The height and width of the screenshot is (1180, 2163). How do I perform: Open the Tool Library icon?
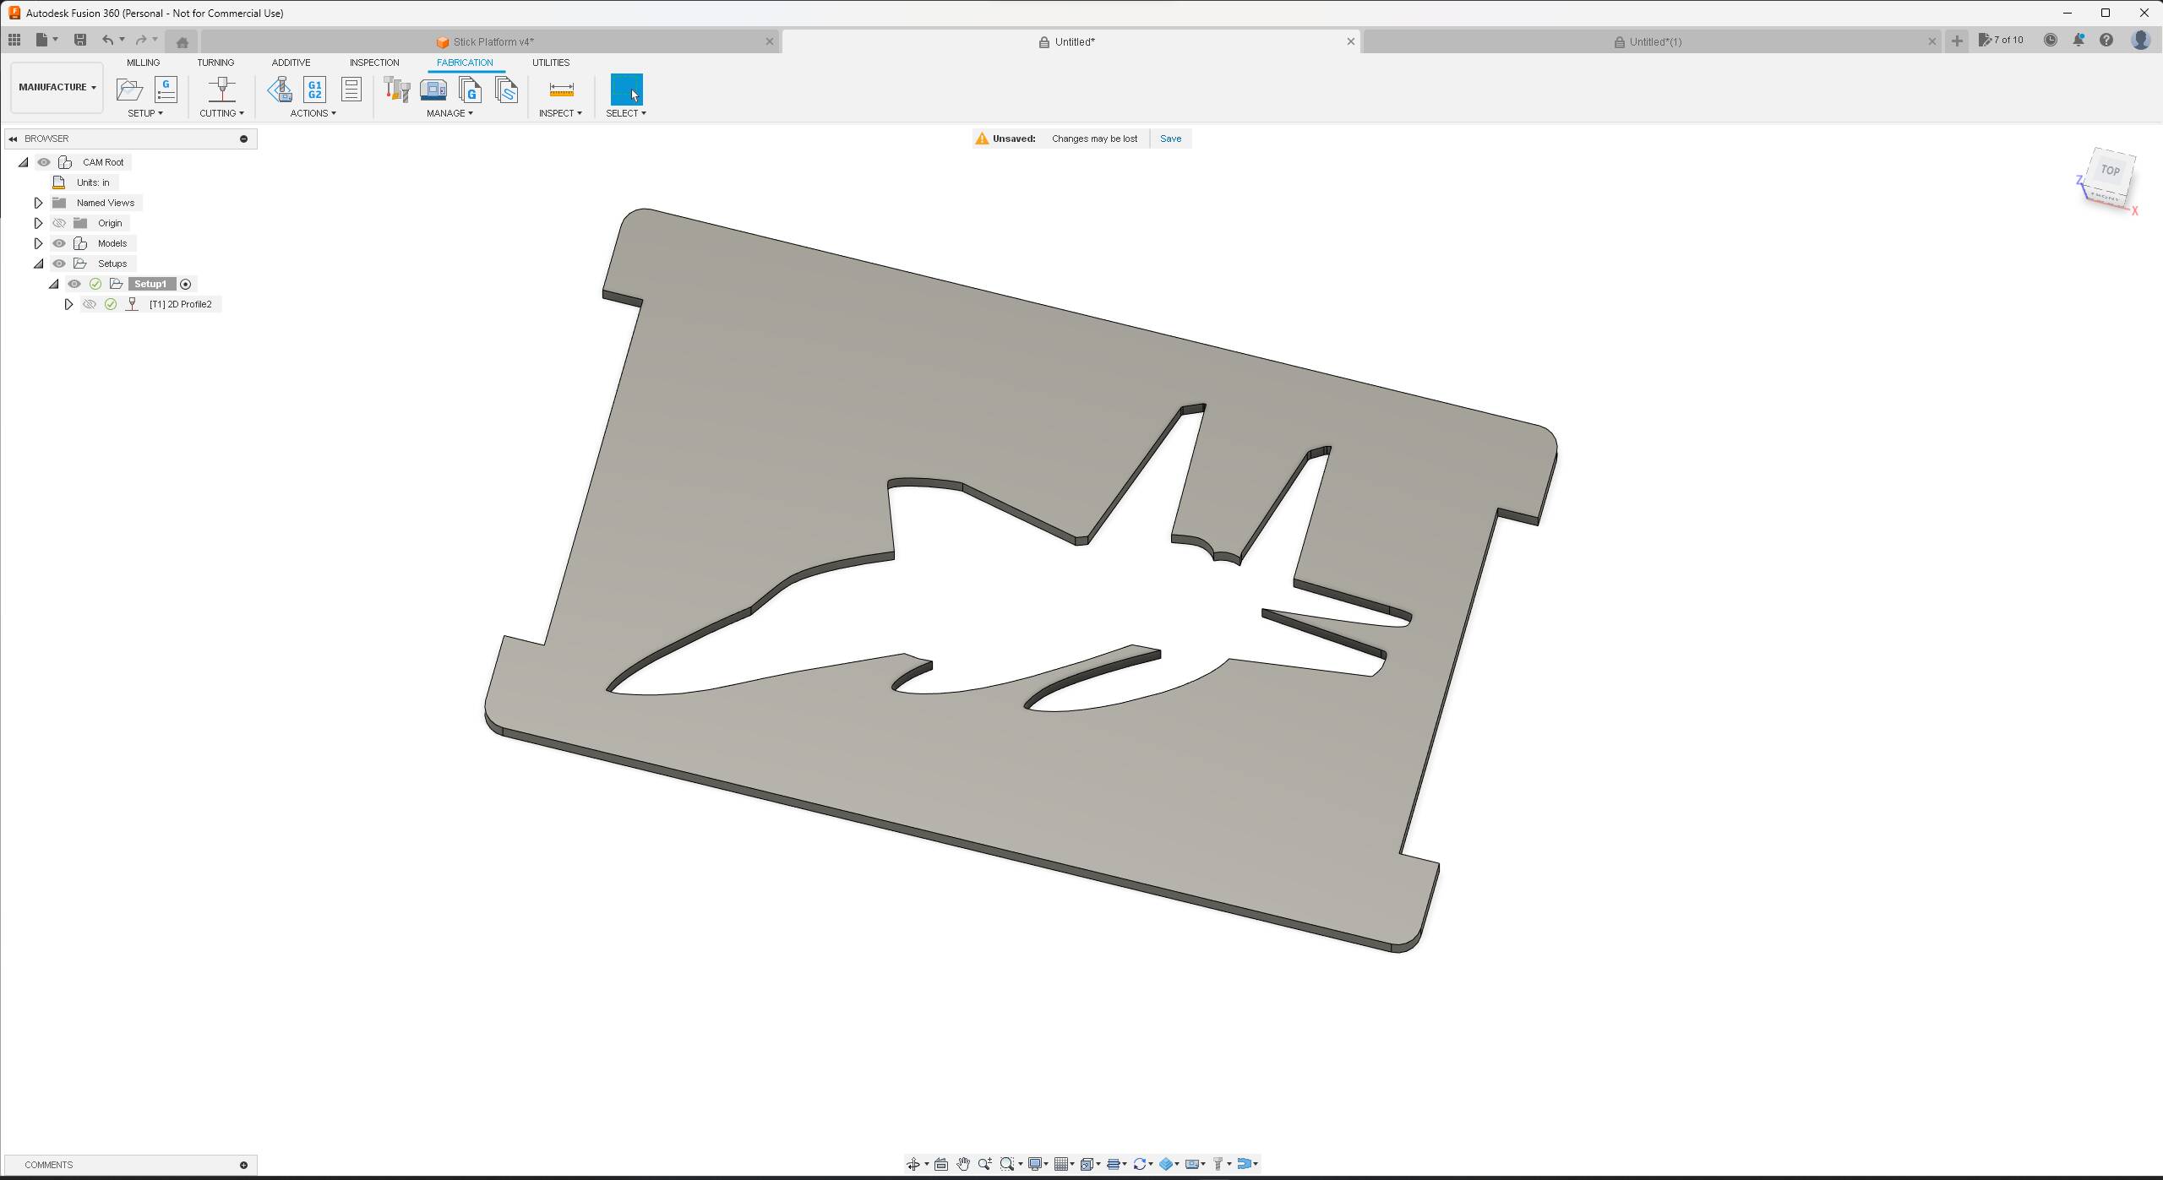(x=396, y=90)
